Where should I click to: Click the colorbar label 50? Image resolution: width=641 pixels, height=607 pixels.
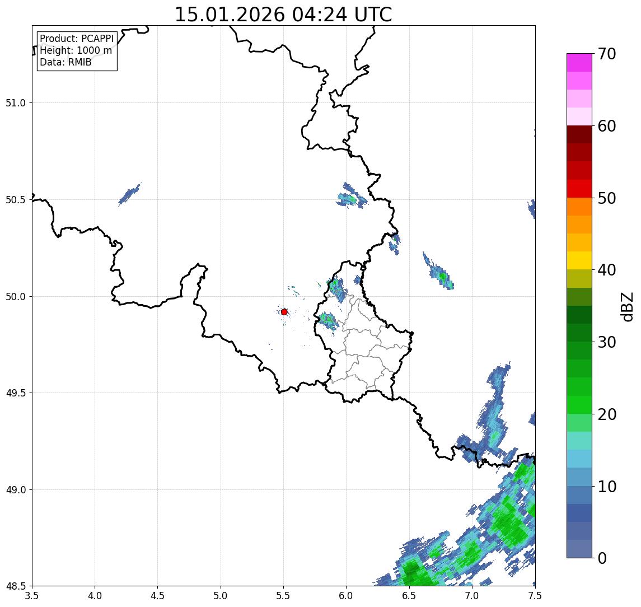pos(607,198)
